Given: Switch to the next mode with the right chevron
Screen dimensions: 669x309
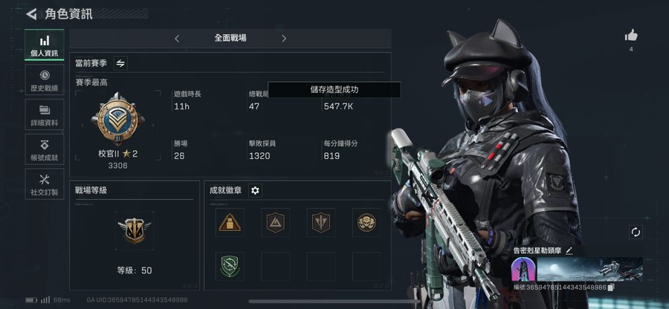Looking at the screenshot, I should (x=284, y=39).
